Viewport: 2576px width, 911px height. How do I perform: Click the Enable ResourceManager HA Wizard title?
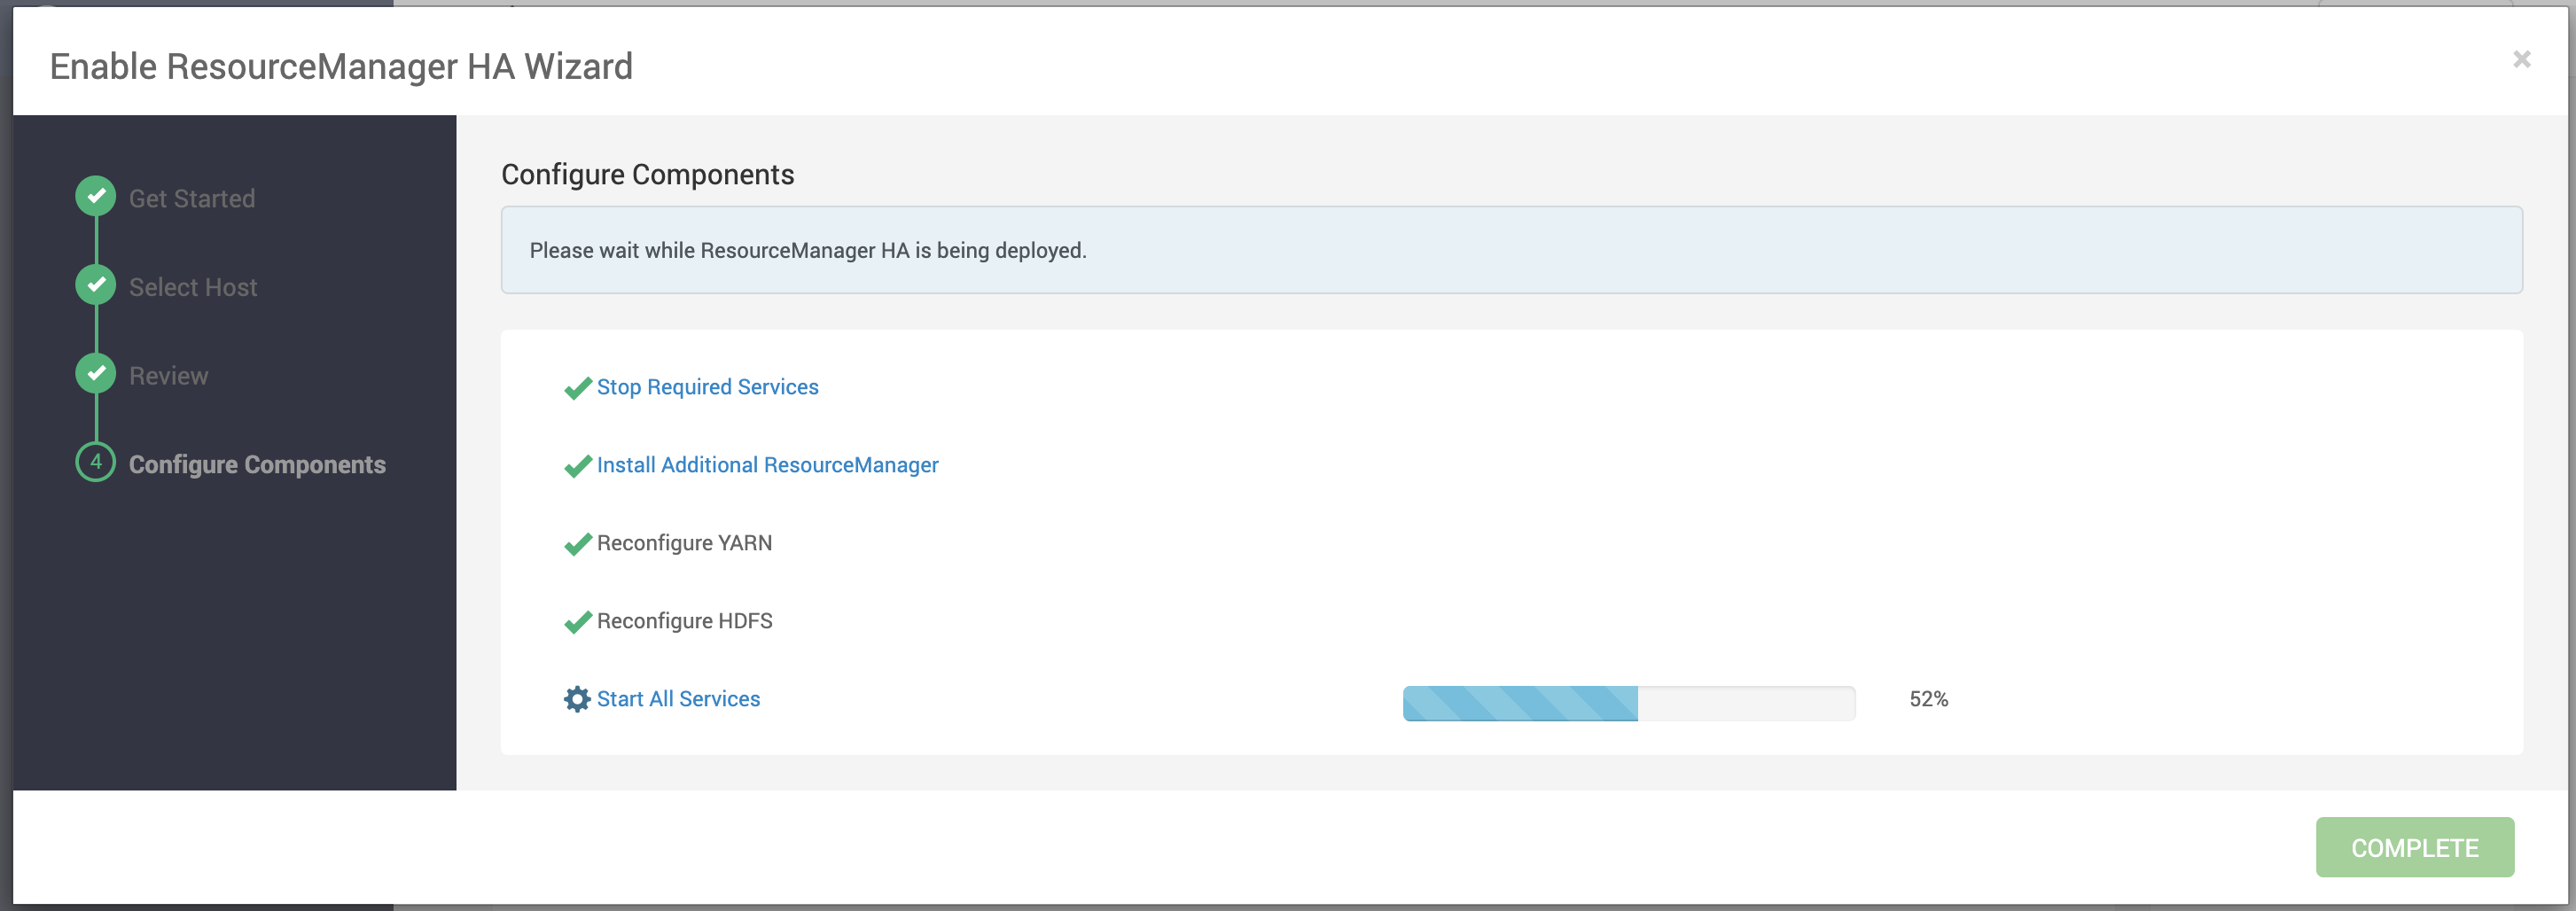tap(341, 66)
